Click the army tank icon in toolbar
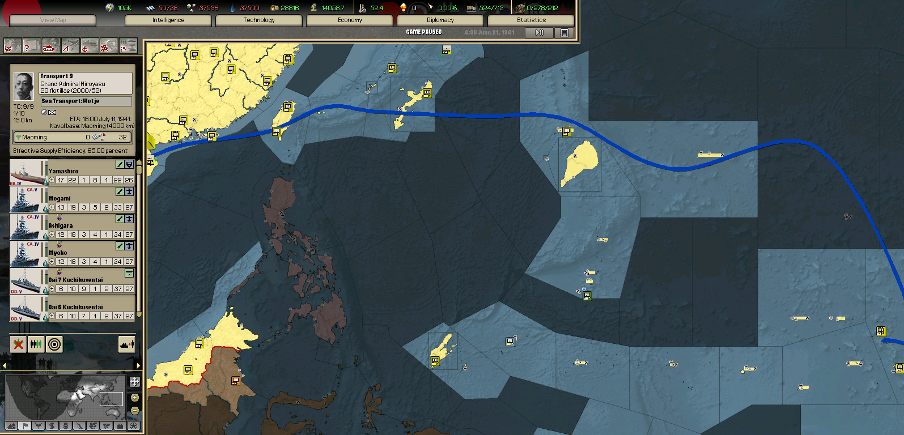904x435 pixels. [x=50, y=46]
